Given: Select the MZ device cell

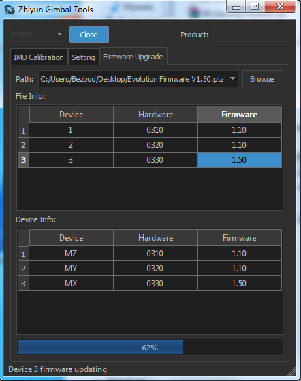Looking at the screenshot, I should (x=71, y=254).
